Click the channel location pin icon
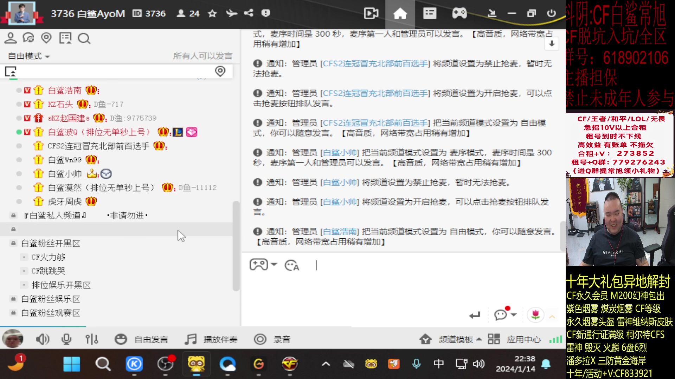 [46, 38]
